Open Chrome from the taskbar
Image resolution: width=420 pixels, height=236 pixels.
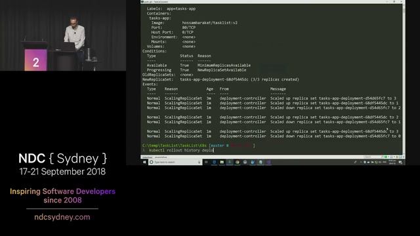click(238, 162)
